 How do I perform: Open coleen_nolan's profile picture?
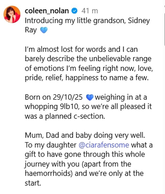pos(12,14)
